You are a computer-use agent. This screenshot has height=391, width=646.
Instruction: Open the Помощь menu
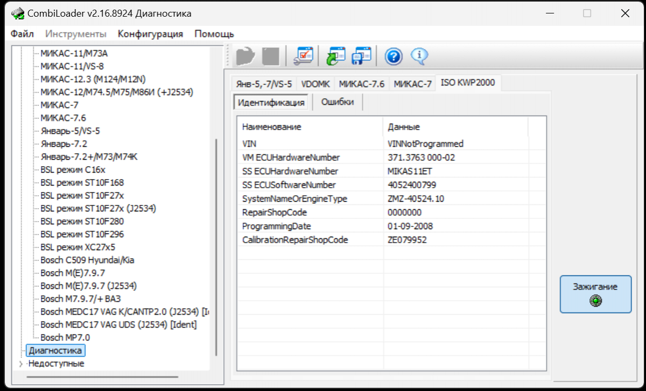214,34
